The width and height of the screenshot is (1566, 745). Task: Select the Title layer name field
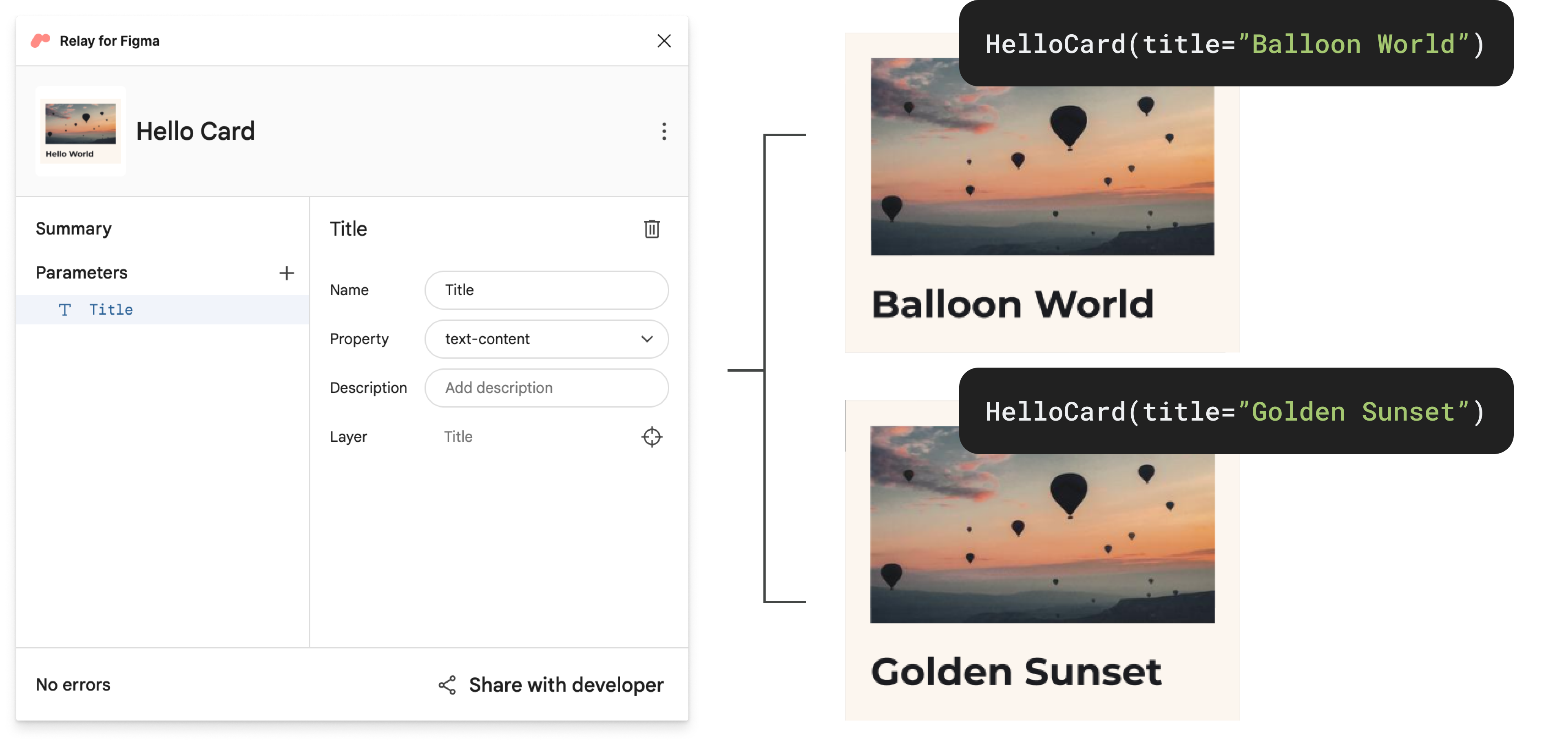(458, 435)
